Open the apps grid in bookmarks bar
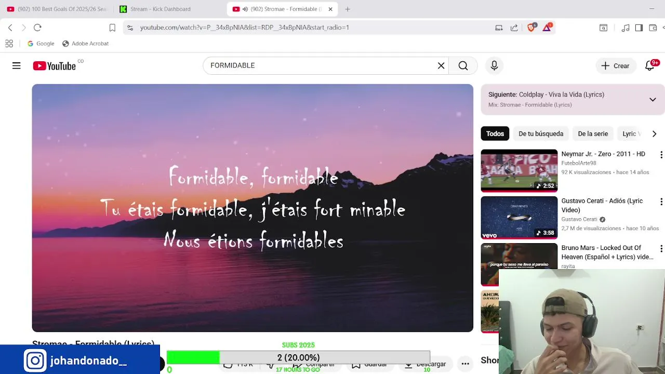665x374 pixels. pyautogui.click(x=9, y=44)
